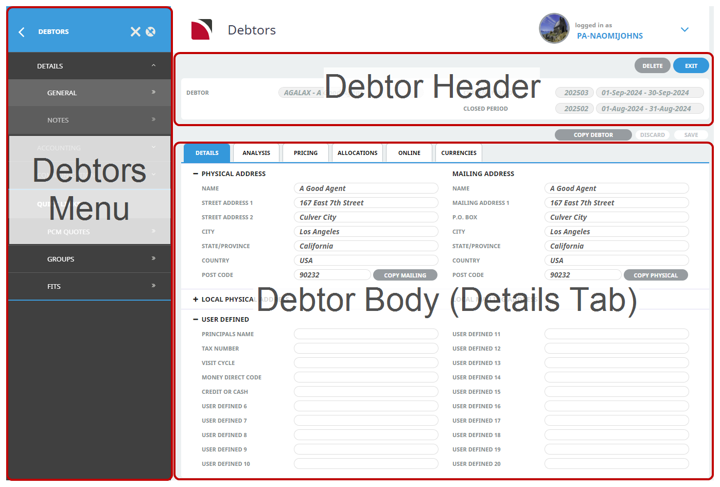
Task: Click the mailing address NAME field
Action: pos(617,188)
